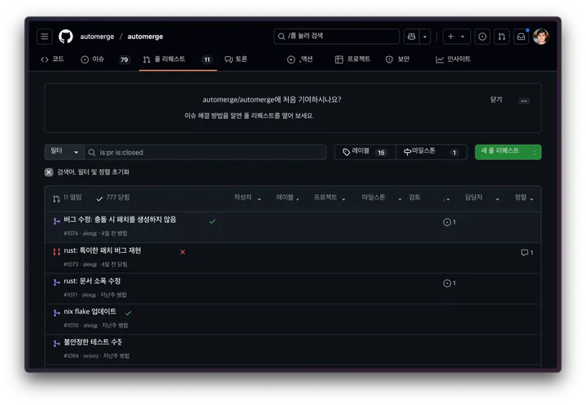Click merged icon of PR #1069
Viewport: 586px width, 405px height.
[x=56, y=344]
